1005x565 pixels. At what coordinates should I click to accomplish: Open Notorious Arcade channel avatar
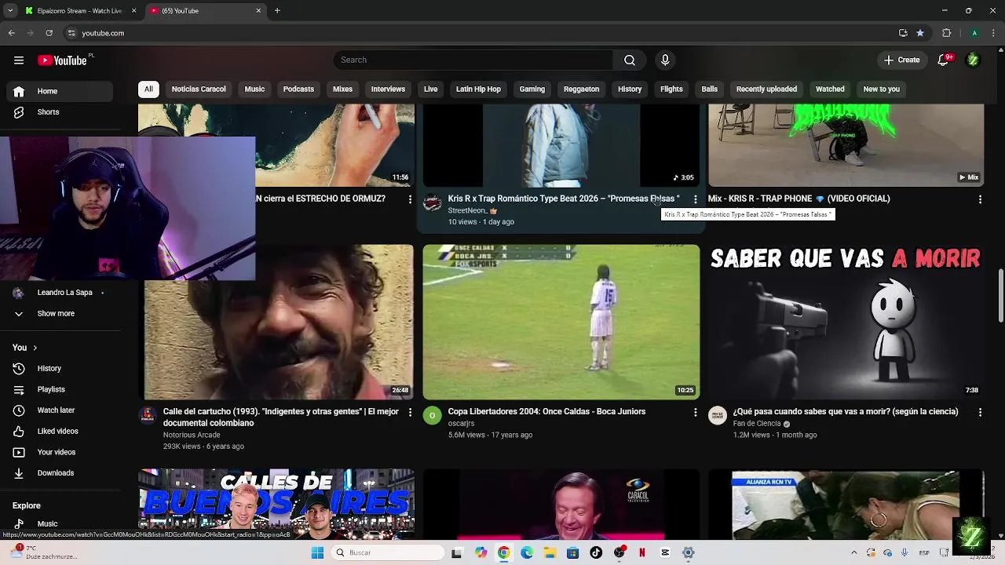click(148, 416)
